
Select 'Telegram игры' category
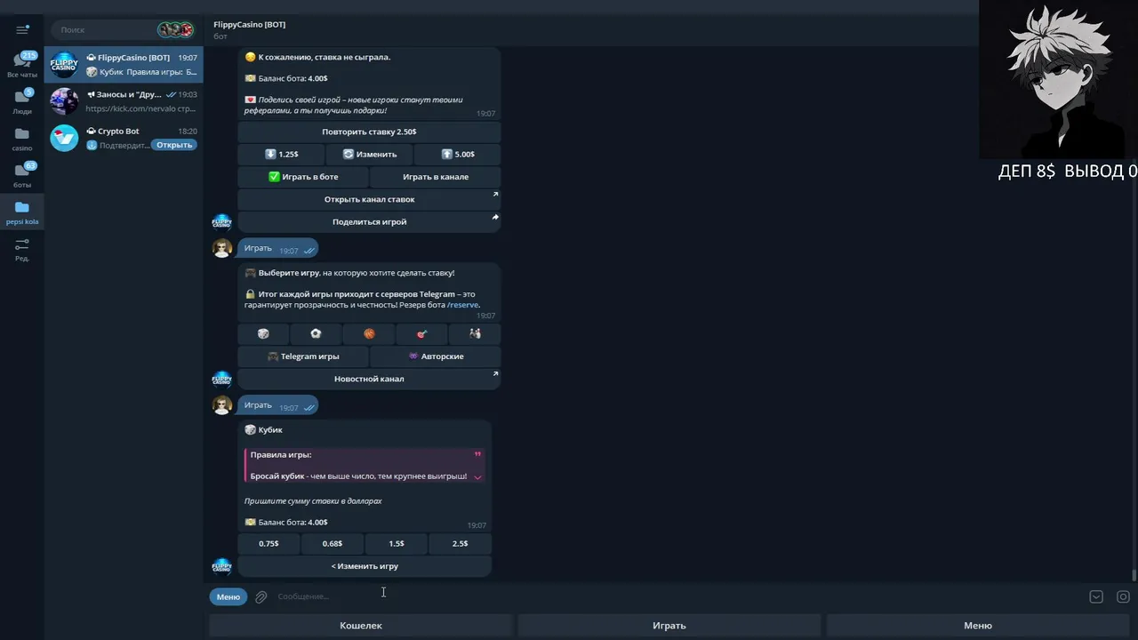tap(302, 356)
